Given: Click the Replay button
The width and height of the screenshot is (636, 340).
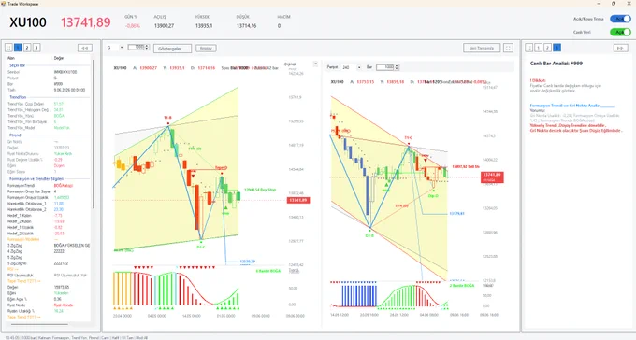Looking at the screenshot, I should [206, 49].
